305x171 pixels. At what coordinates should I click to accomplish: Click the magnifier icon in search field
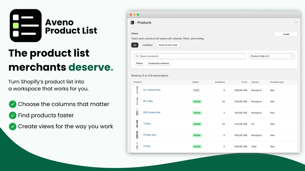(x=137, y=56)
